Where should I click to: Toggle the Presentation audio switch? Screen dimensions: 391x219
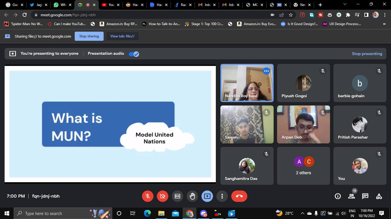coord(134,54)
